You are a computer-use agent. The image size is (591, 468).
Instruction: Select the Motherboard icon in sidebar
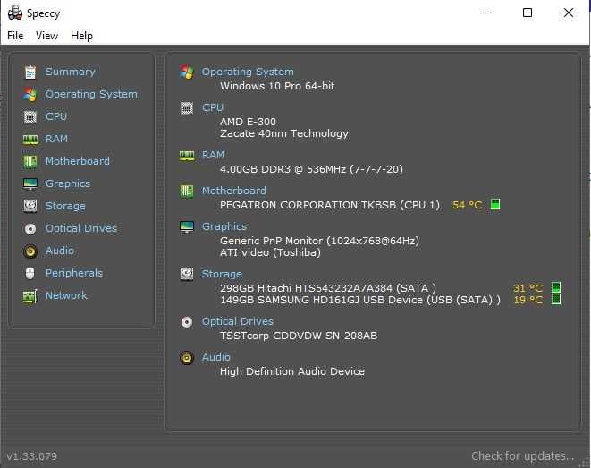point(30,161)
